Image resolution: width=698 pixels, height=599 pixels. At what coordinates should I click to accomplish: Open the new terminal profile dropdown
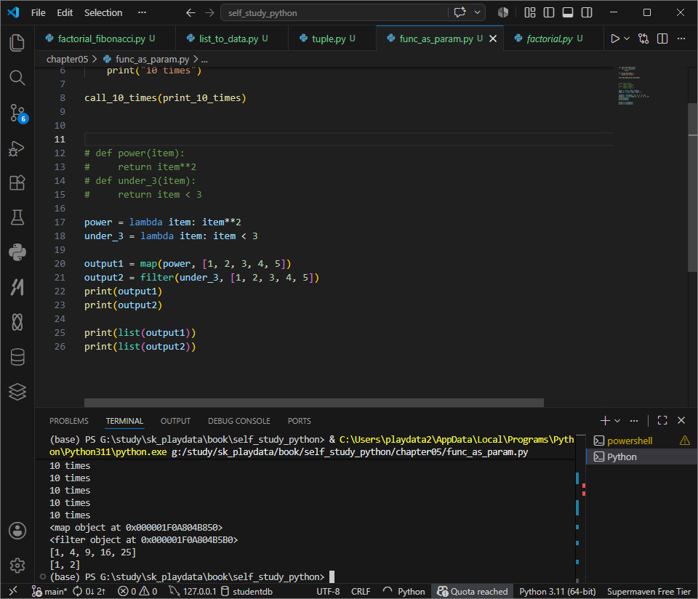pos(617,421)
